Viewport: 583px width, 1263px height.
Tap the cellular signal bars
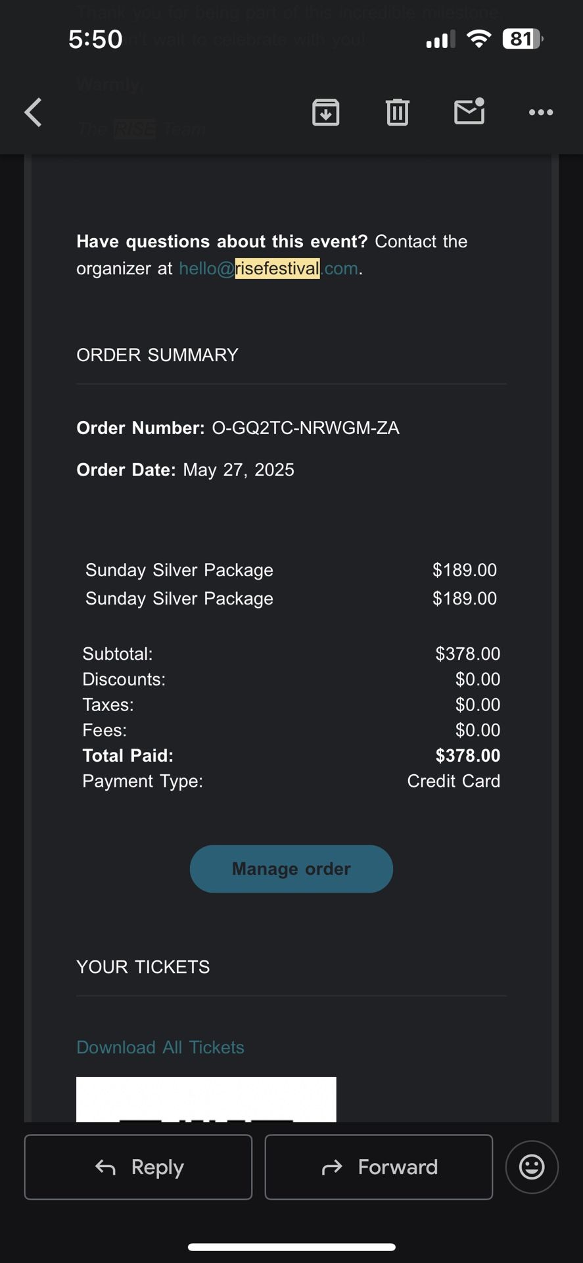(x=440, y=40)
